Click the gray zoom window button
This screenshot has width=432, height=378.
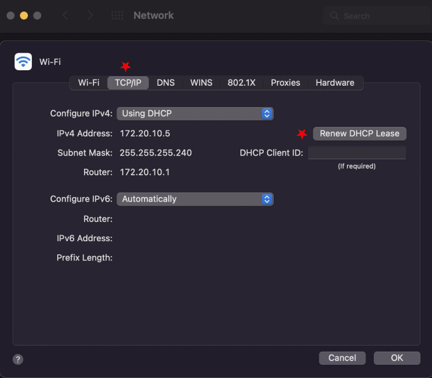(37, 15)
